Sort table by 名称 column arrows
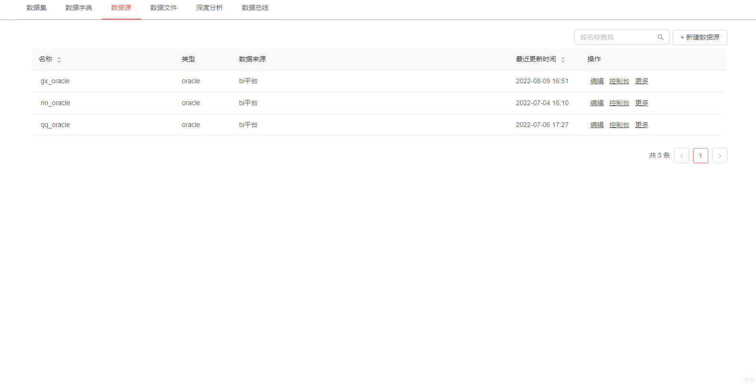756x384 pixels. click(59, 59)
